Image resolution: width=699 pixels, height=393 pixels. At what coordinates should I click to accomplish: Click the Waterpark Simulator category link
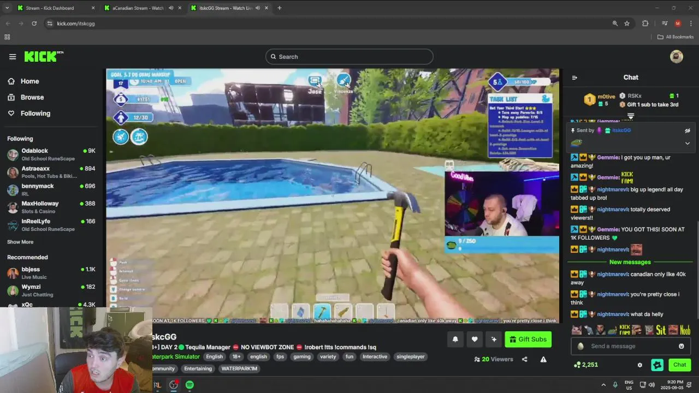[x=176, y=356]
